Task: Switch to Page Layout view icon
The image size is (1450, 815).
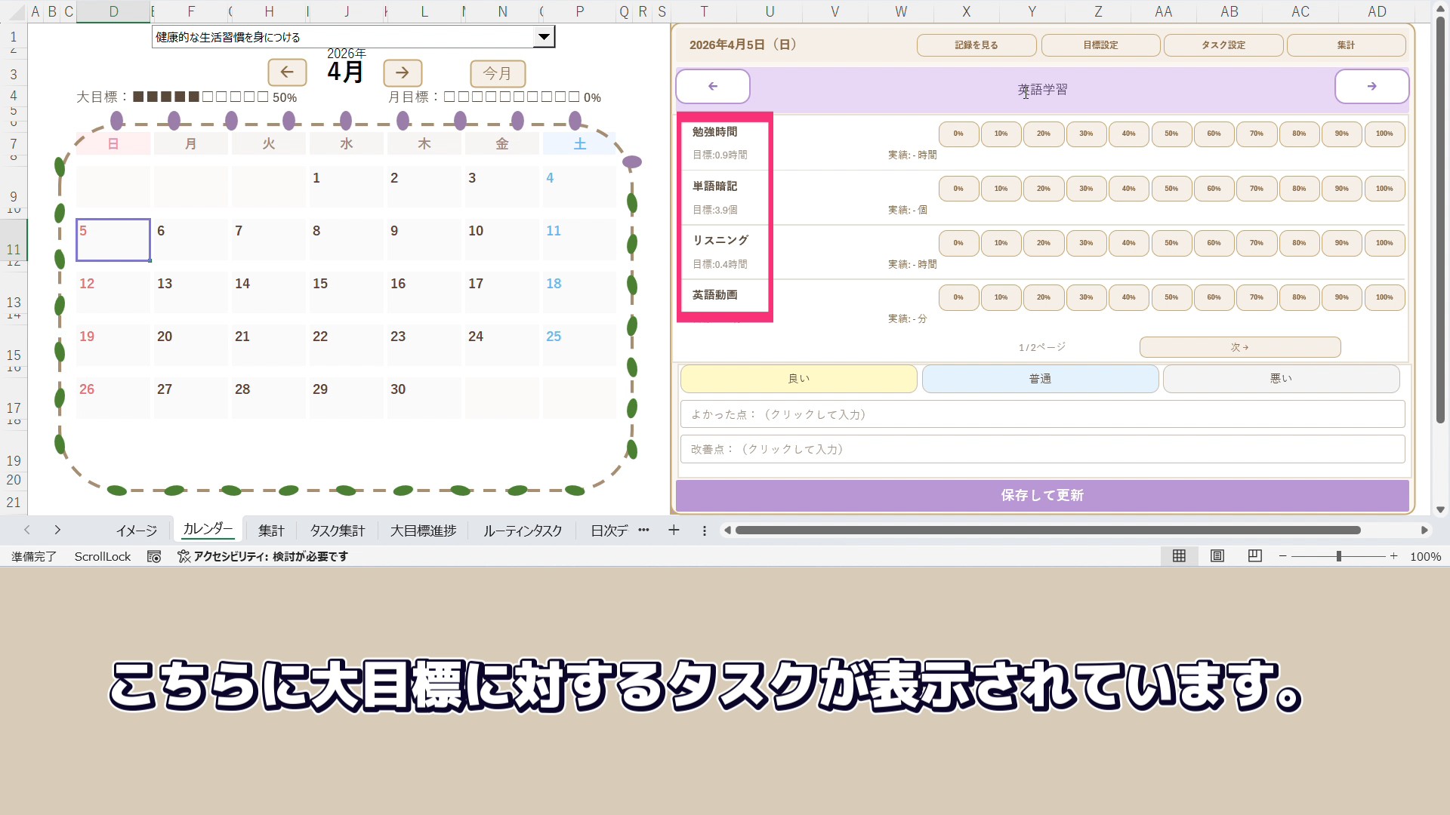Action: (x=1217, y=556)
